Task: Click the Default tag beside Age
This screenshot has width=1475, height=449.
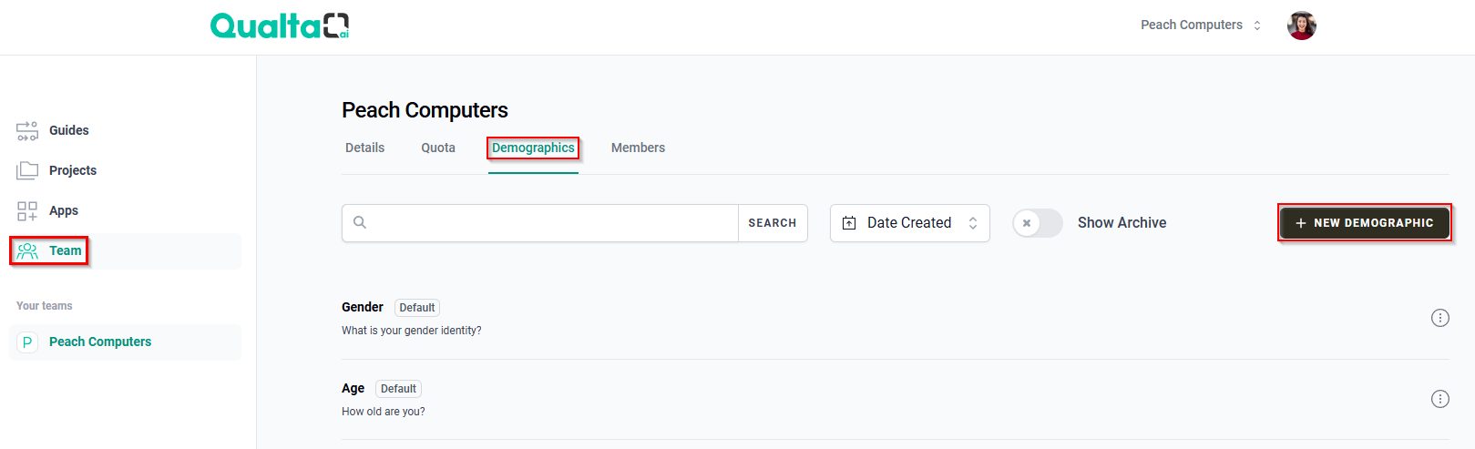Action: pos(398,389)
